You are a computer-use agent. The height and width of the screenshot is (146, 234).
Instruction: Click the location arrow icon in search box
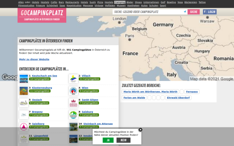(x=185, y=12)
